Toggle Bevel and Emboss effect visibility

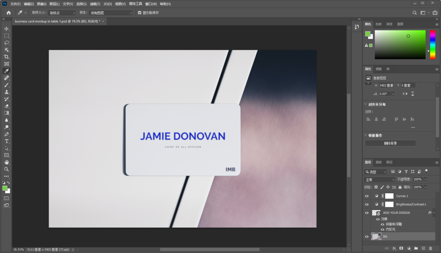(382, 224)
